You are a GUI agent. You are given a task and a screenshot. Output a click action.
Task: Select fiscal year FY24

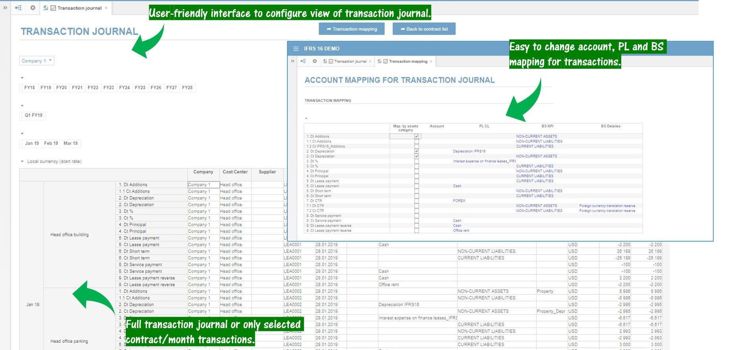click(124, 88)
